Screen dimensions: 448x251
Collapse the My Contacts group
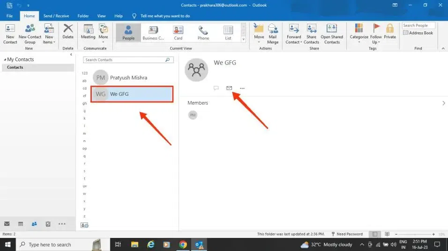(x=5, y=59)
